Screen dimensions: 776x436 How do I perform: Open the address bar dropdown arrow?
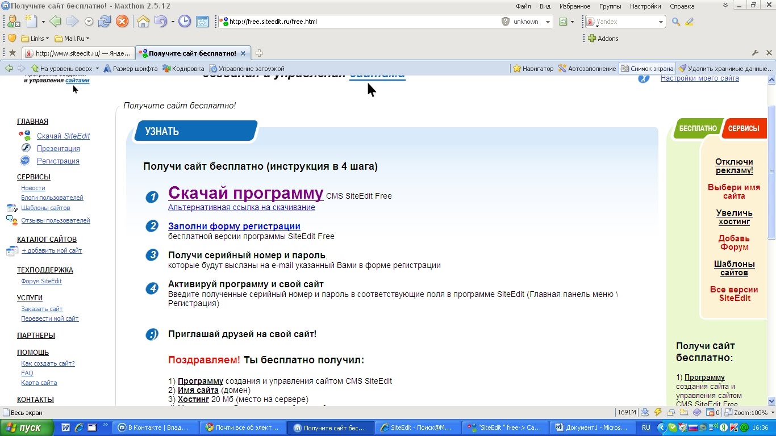548,22
